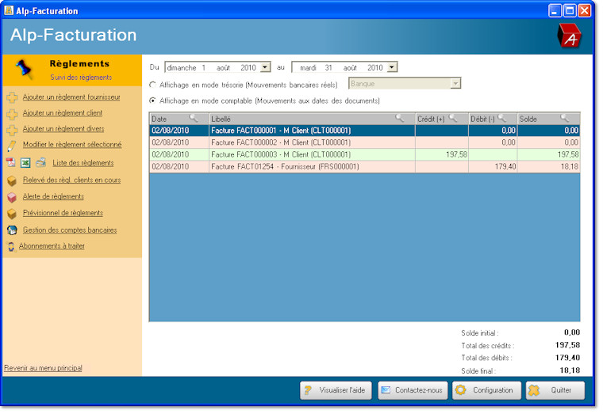Click the printer icon beside Liste des règlements

[x=40, y=162]
